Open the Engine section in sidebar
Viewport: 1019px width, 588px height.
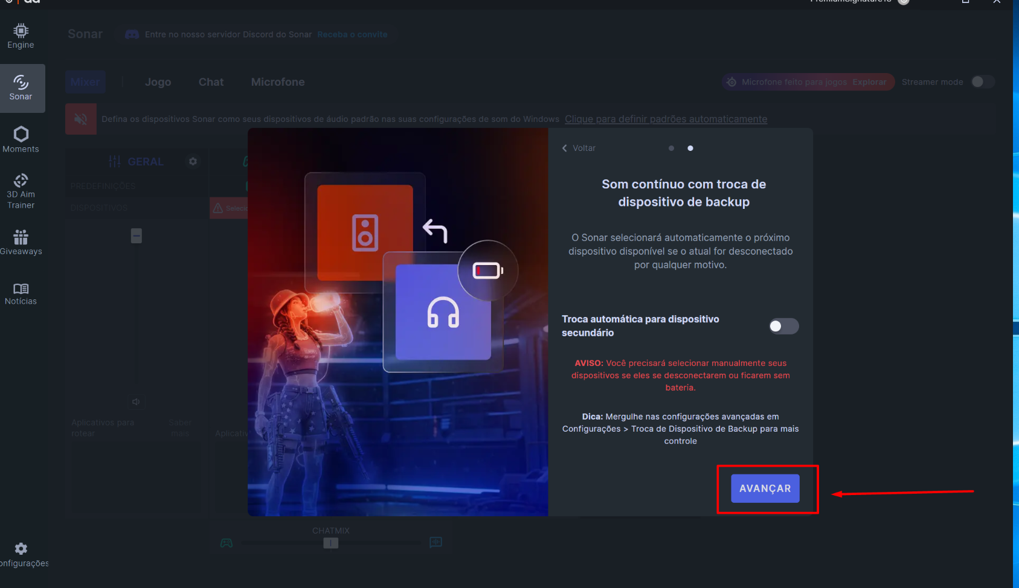click(x=21, y=36)
